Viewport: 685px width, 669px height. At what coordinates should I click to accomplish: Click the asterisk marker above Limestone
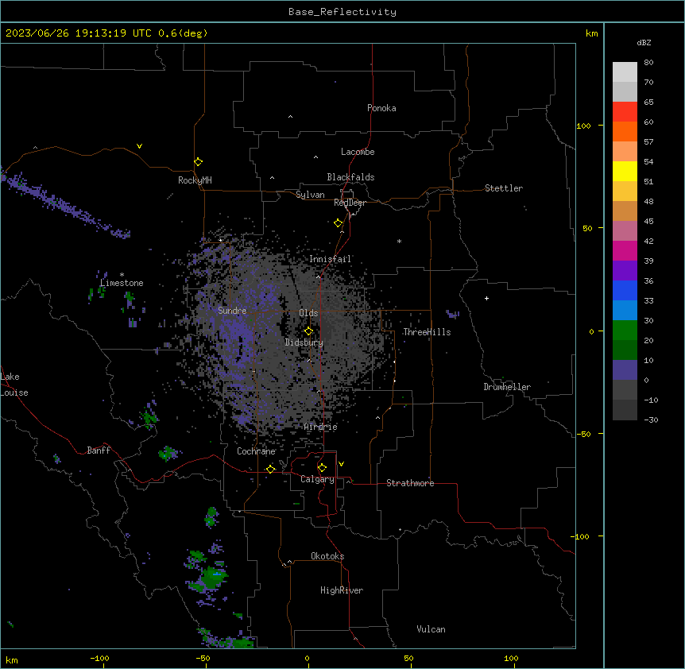point(122,275)
